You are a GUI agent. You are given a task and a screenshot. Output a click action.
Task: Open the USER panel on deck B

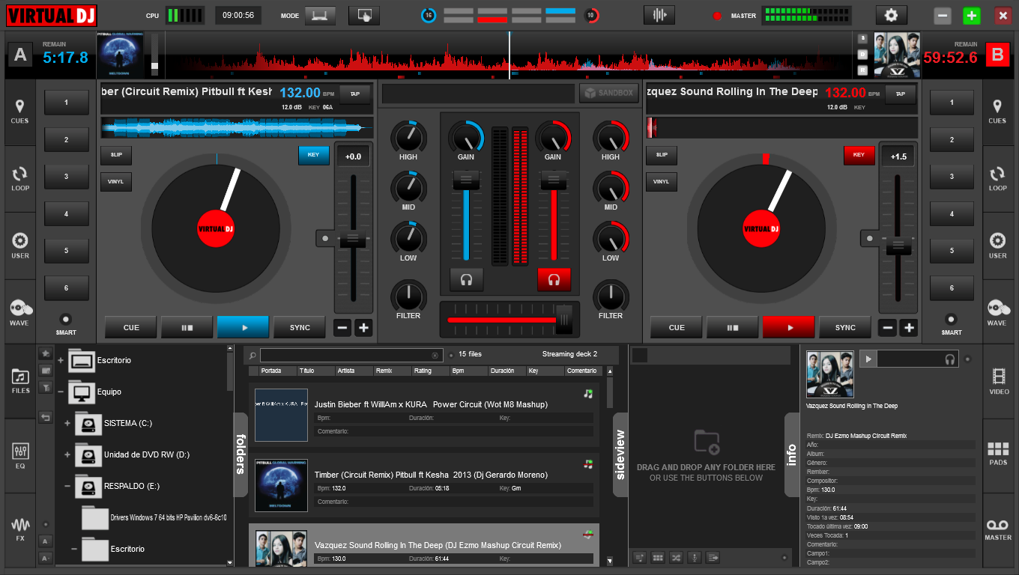pos(997,246)
